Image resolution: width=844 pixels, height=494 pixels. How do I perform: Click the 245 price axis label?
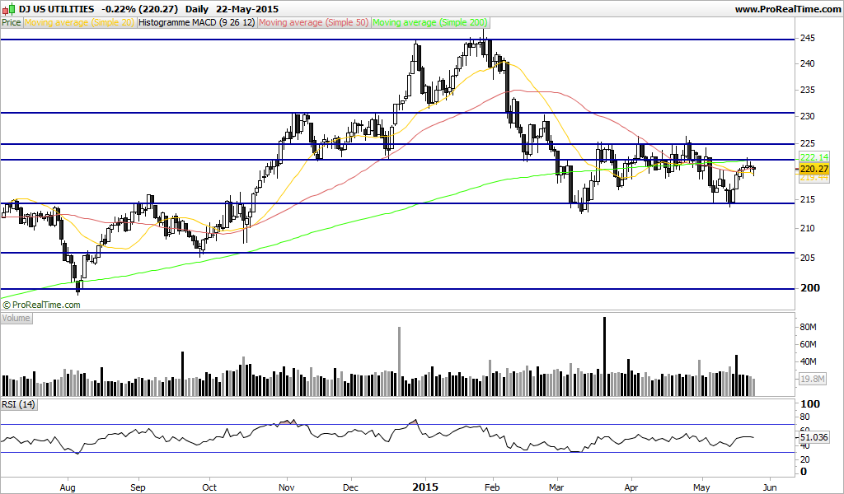point(808,38)
